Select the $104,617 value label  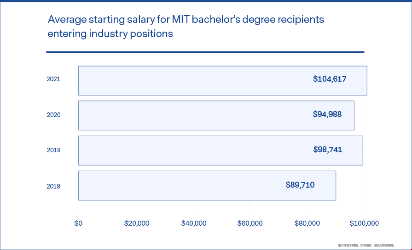tap(330, 79)
